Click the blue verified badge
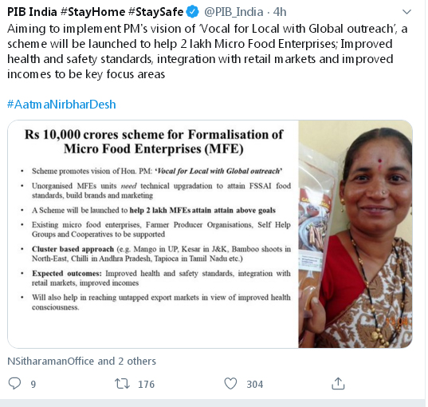This screenshot has width=428, height=407. [193, 12]
